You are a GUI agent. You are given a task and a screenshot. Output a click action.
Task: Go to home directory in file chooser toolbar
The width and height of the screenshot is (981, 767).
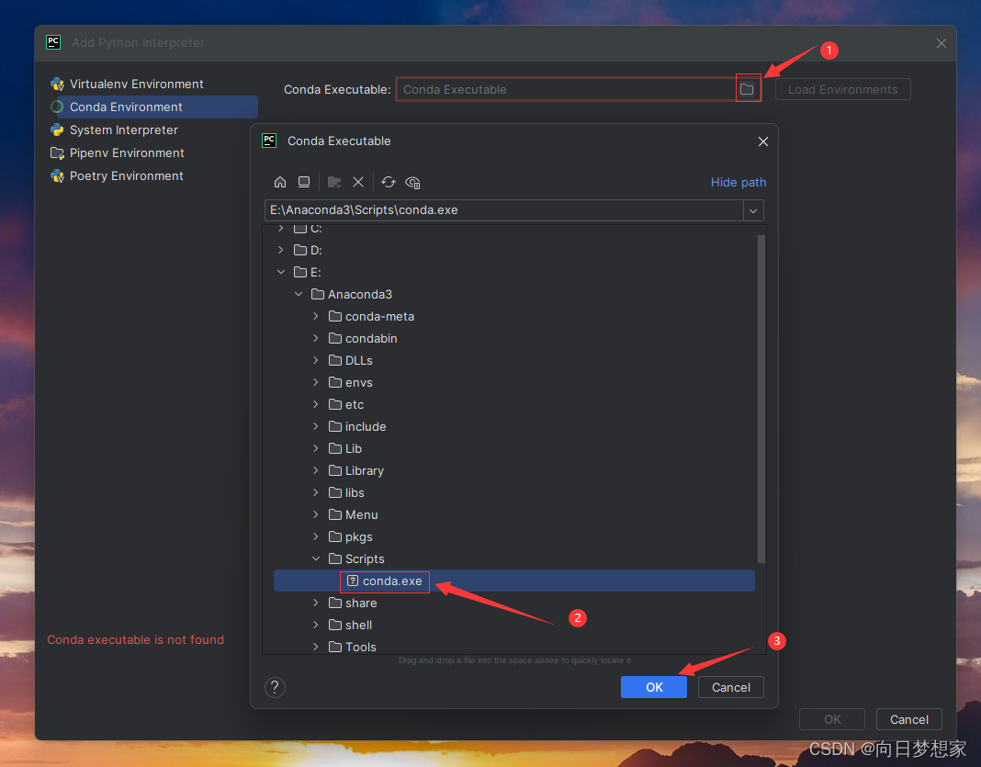coord(279,182)
